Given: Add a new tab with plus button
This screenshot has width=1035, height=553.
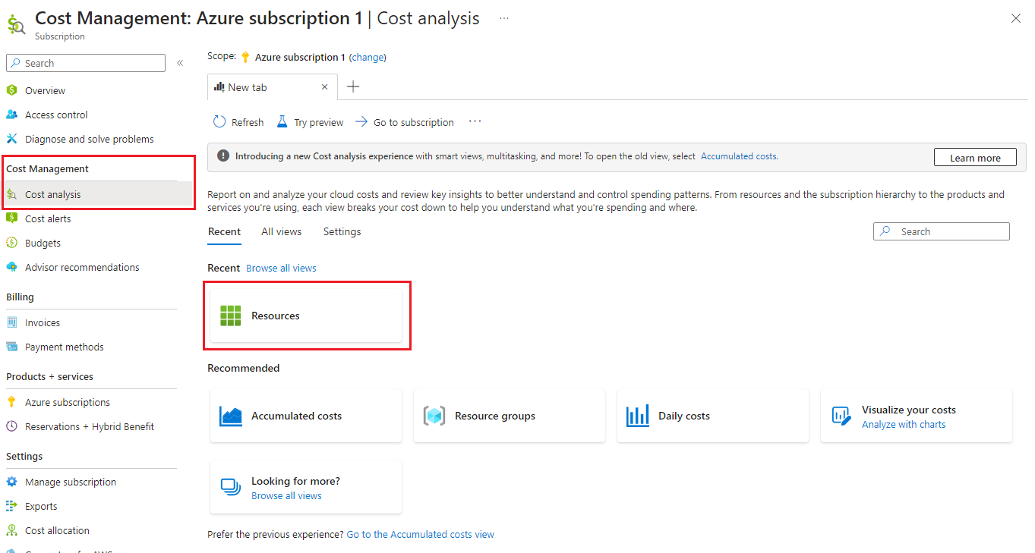Looking at the screenshot, I should [353, 86].
